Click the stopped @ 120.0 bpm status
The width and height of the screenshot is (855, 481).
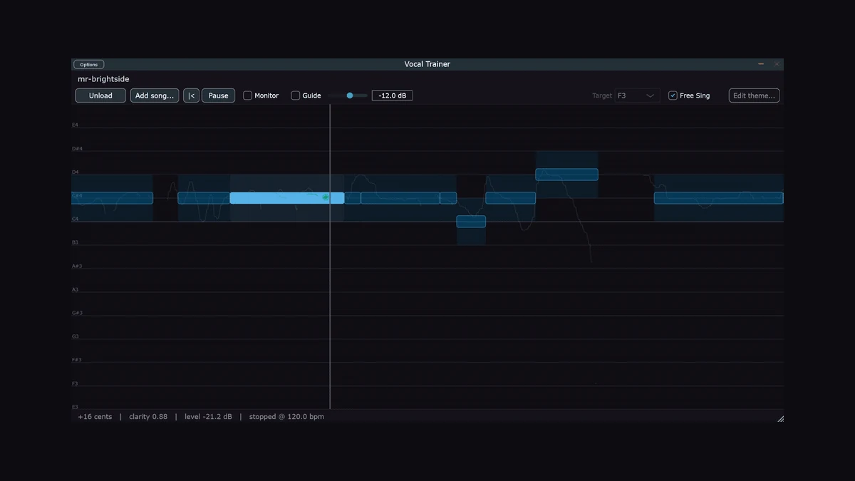tap(286, 417)
